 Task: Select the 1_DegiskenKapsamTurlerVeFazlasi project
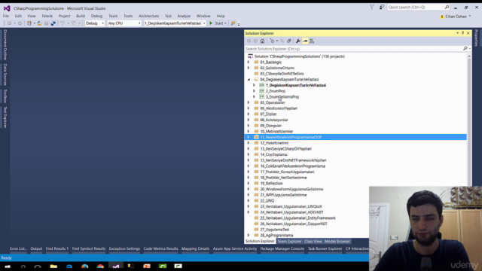pos(296,85)
